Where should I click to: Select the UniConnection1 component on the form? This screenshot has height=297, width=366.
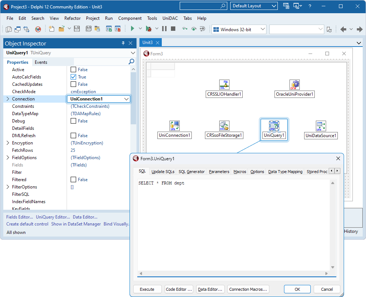point(175,126)
